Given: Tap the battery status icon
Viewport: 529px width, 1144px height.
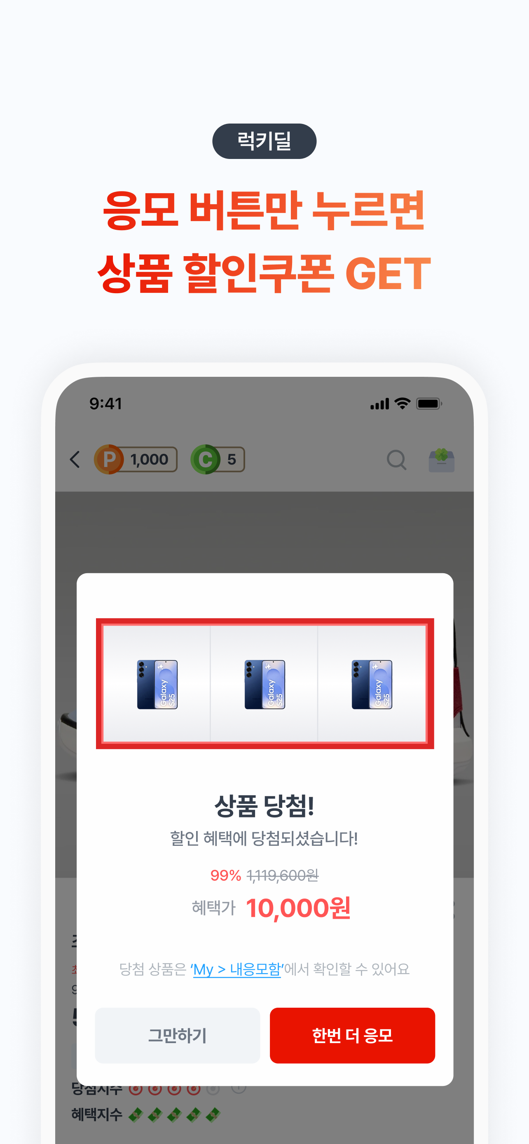Looking at the screenshot, I should click(x=429, y=404).
